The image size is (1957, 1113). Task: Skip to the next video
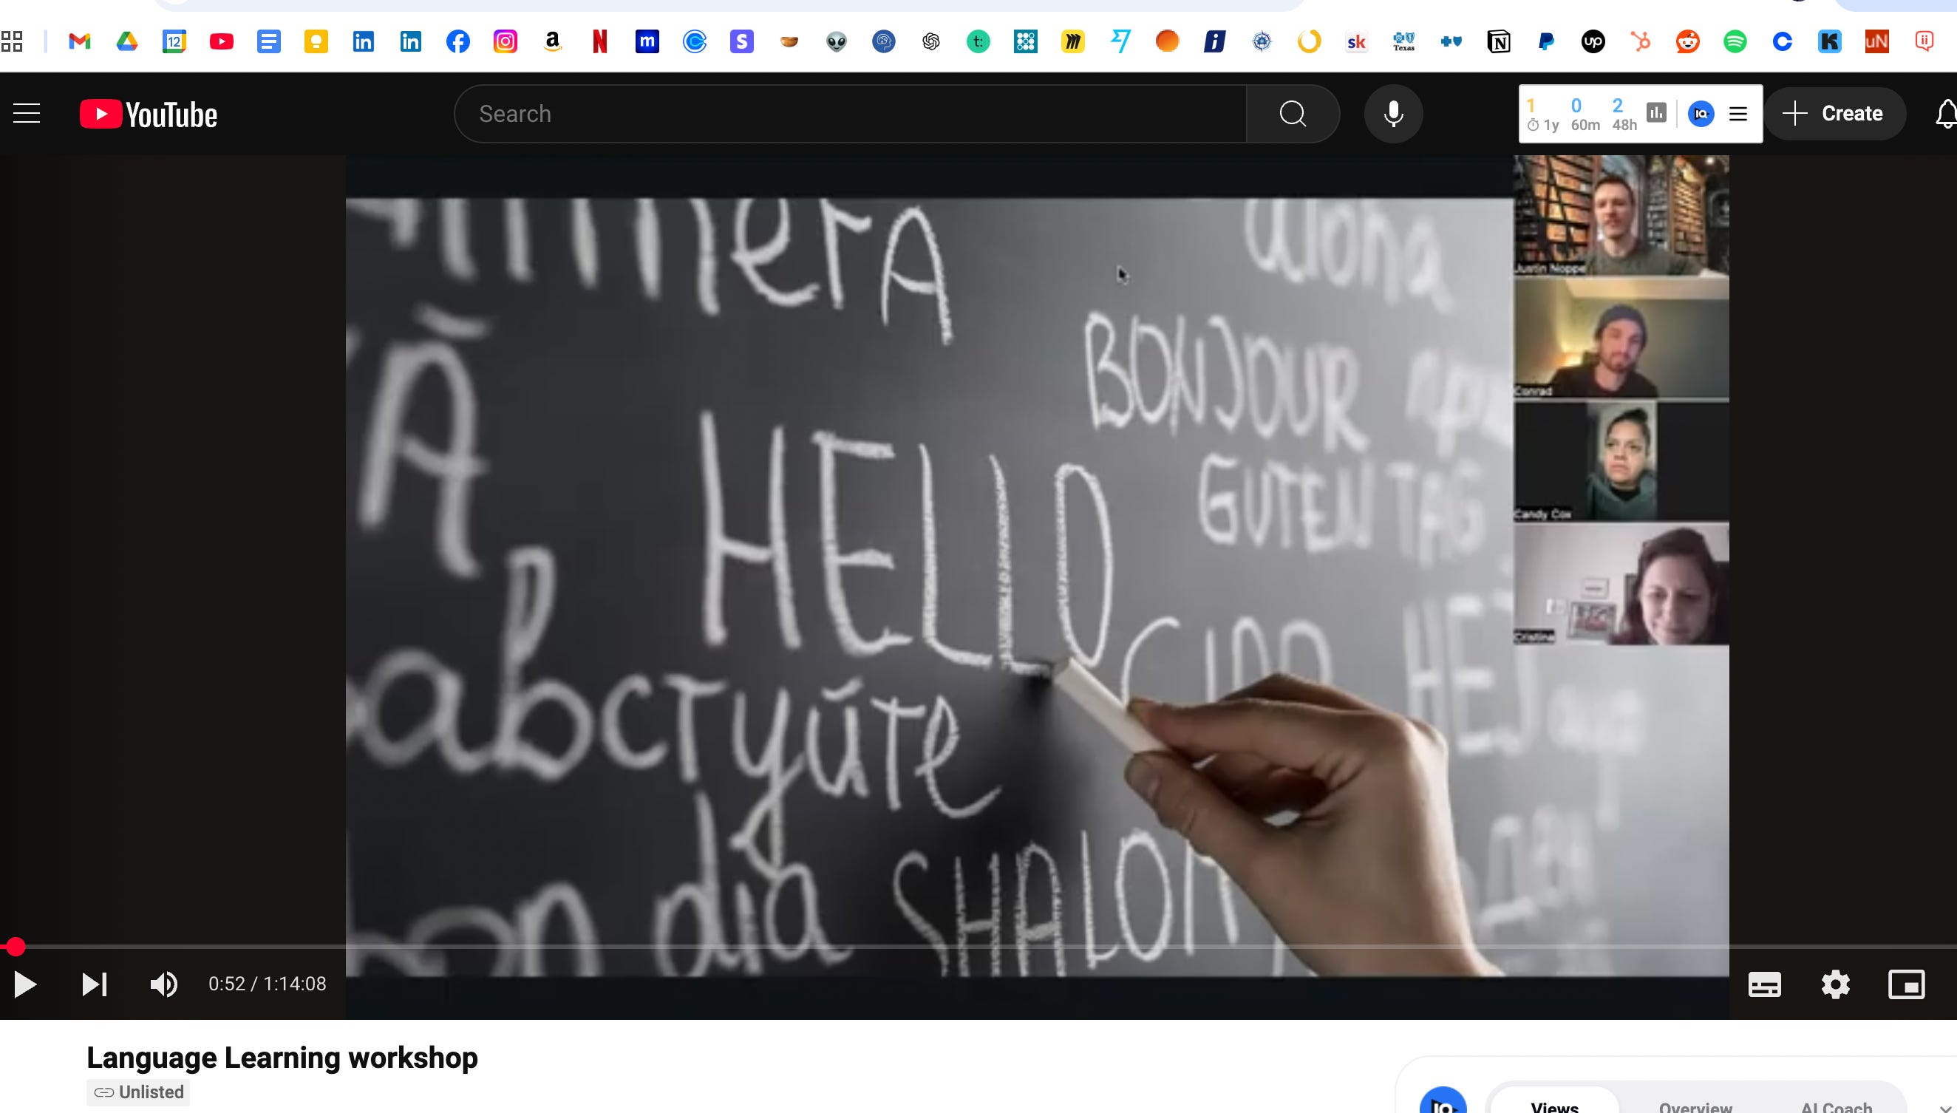94,984
